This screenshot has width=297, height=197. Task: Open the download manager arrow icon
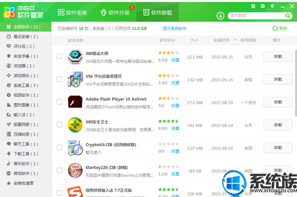pyautogui.click(x=220, y=16)
